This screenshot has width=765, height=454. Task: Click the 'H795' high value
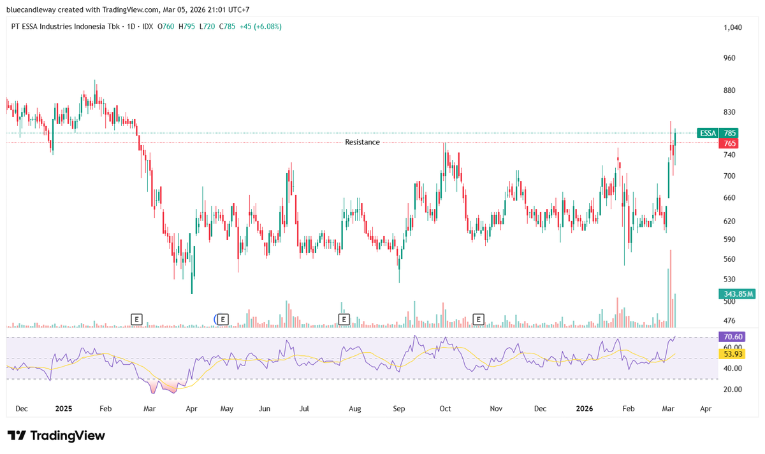click(187, 27)
